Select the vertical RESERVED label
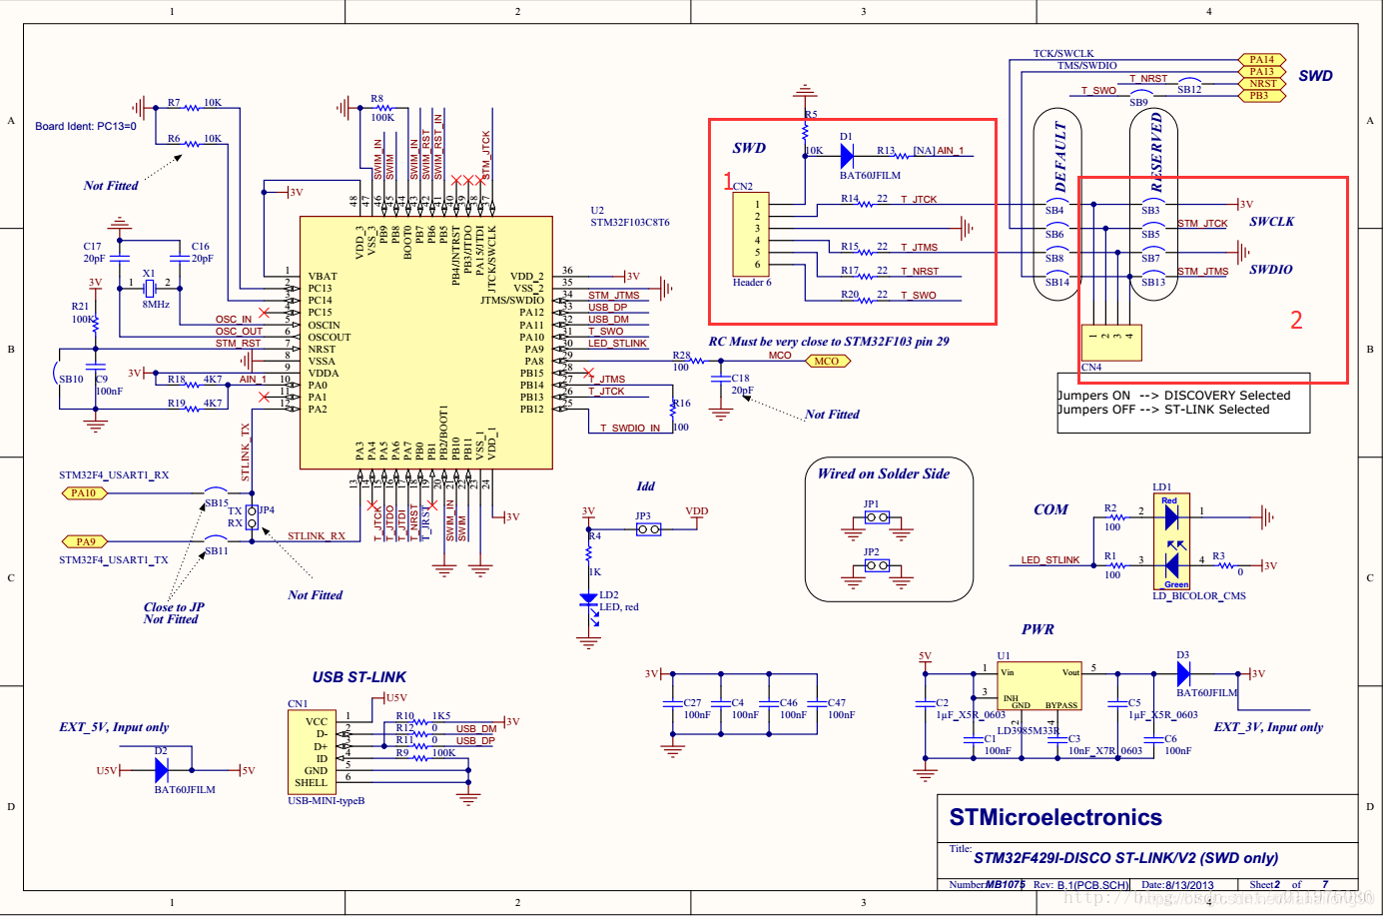1384x917 pixels. [x=1156, y=152]
